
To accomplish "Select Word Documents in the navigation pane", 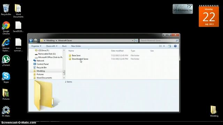I will point(43,78).
